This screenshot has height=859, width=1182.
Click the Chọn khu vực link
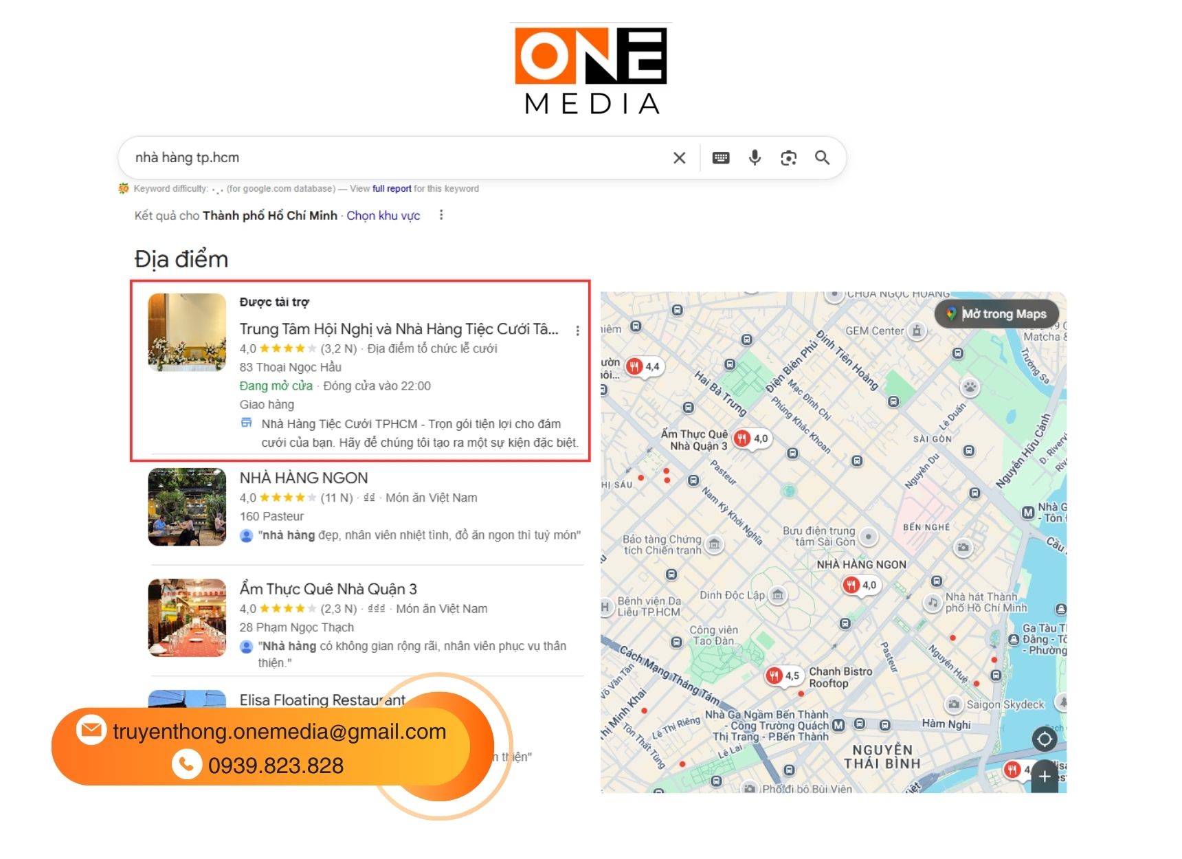click(383, 215)
